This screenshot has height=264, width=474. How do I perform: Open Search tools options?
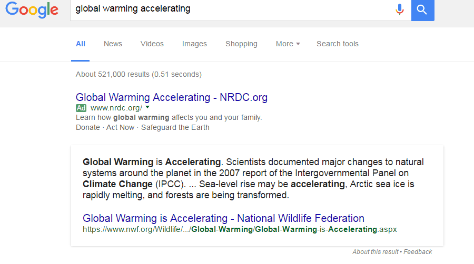tap(337, 44)
